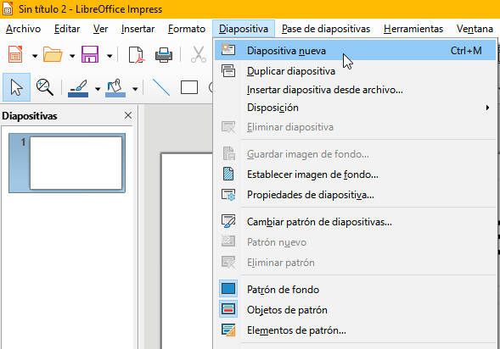Select the arrow Selection tool
Image resolution: width=500 pixels, height=349 pixels.
pos(17,87)
